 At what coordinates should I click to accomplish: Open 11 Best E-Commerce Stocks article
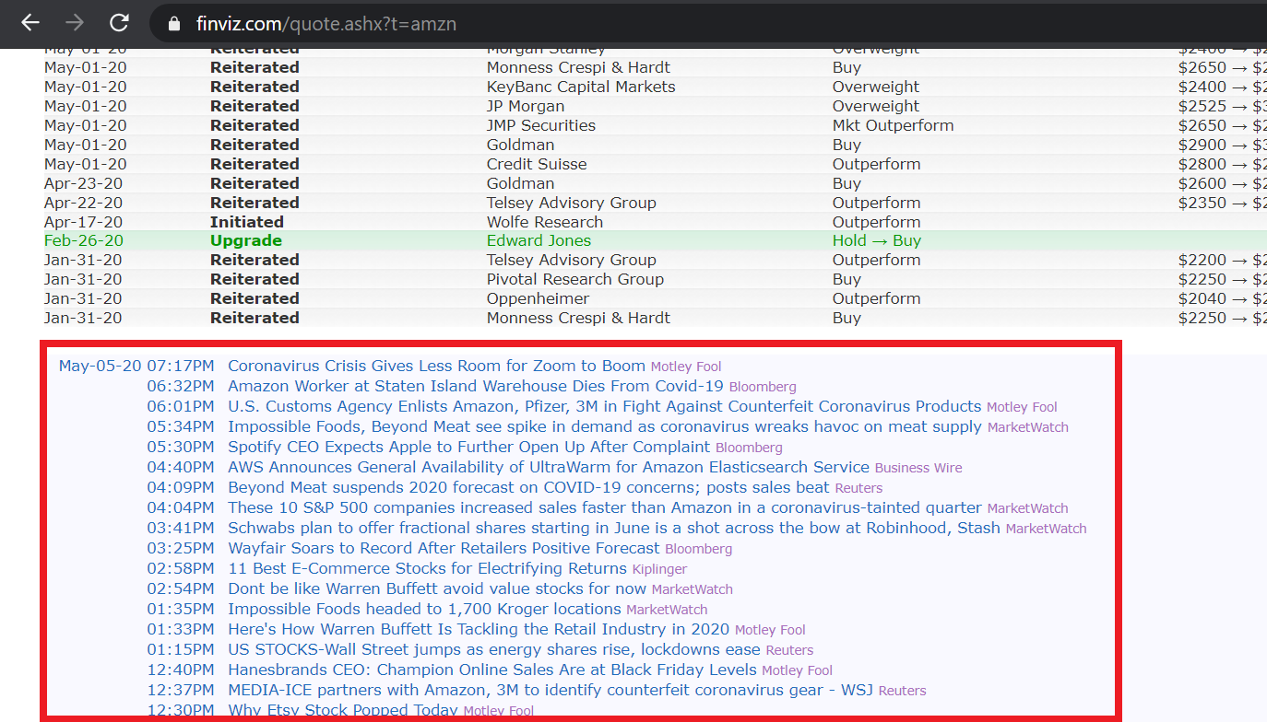pos(427,569)
